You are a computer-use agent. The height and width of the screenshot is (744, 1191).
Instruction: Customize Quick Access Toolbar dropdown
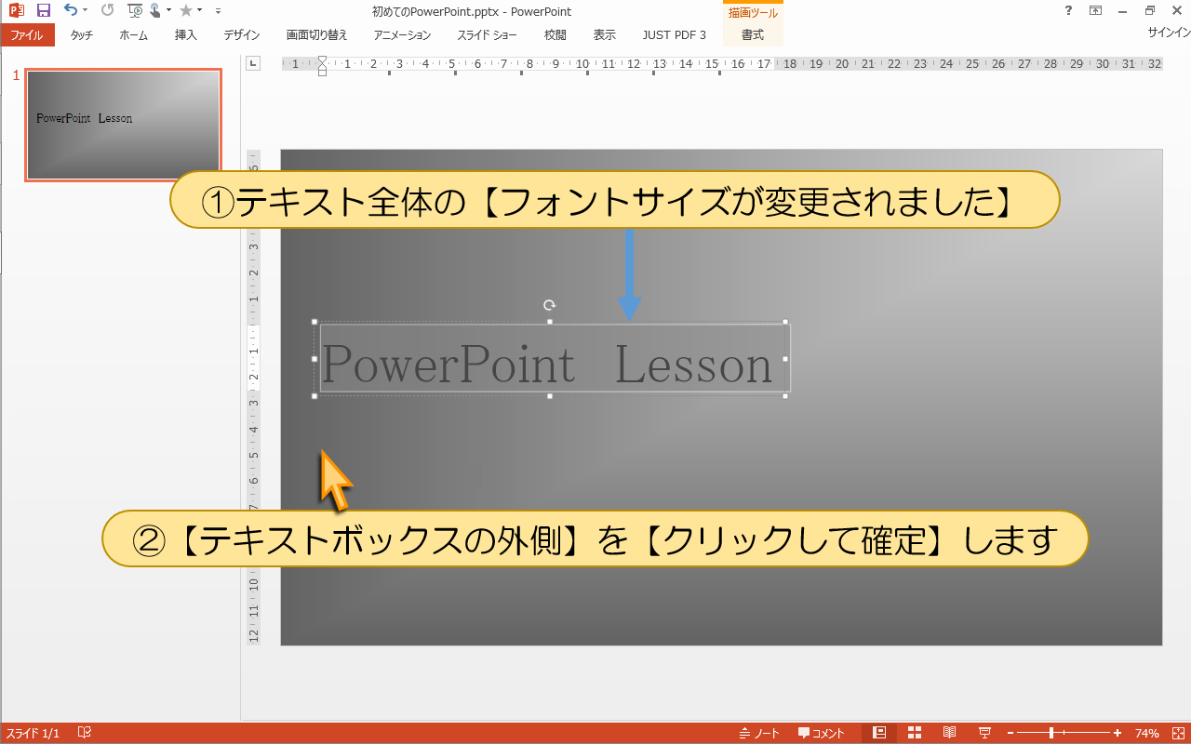pyautogui.click(x=218, y=11)
